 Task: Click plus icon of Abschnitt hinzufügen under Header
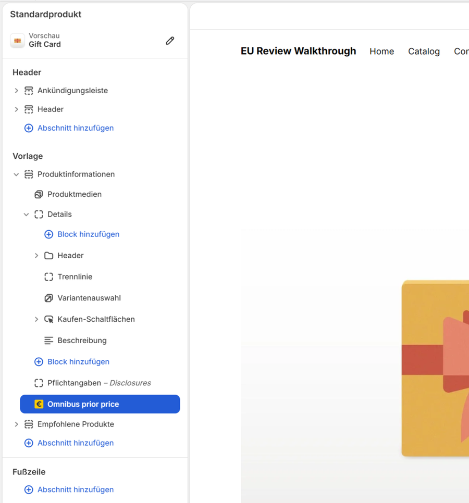(x=29, y=128)
